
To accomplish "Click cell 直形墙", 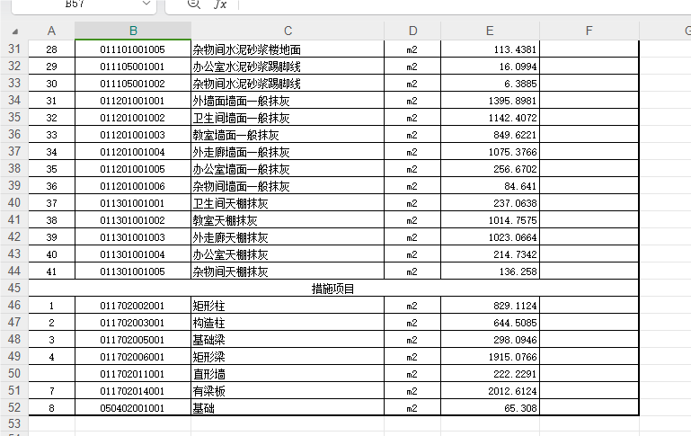I will coord(288,374).
